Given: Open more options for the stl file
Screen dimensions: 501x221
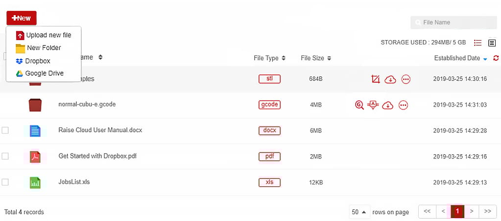Looking at the screenshot, I should [406, 79].
